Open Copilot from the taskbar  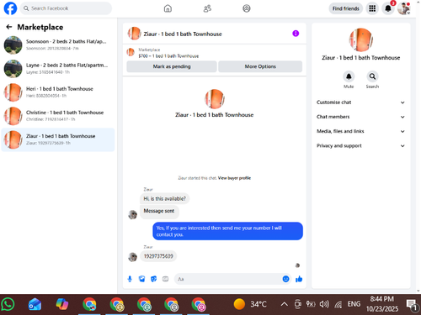point(62,304)
